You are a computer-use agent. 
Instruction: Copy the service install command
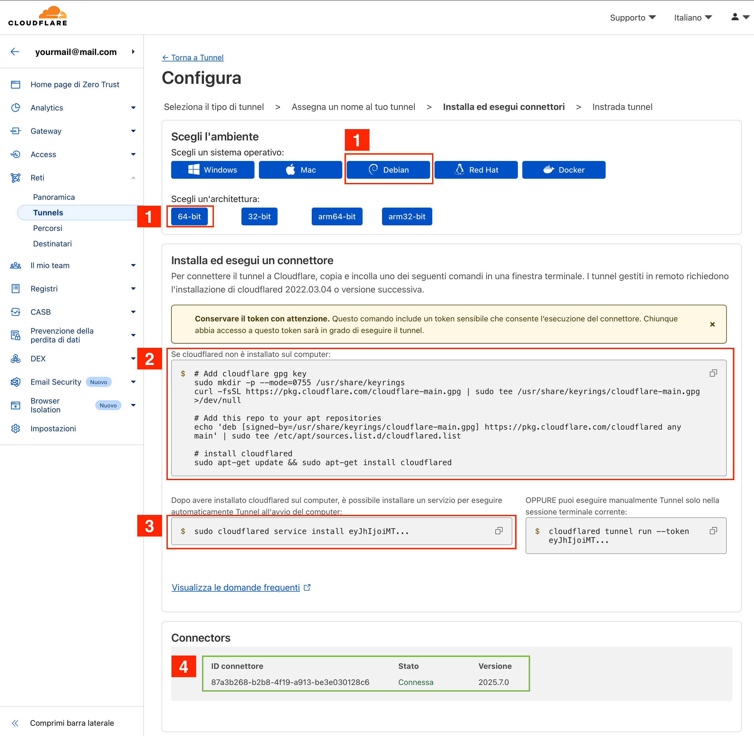499,531
